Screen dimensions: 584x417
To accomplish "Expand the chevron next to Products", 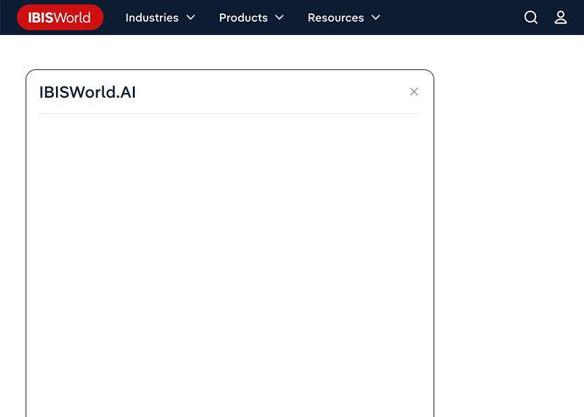I will click(279, 18).
